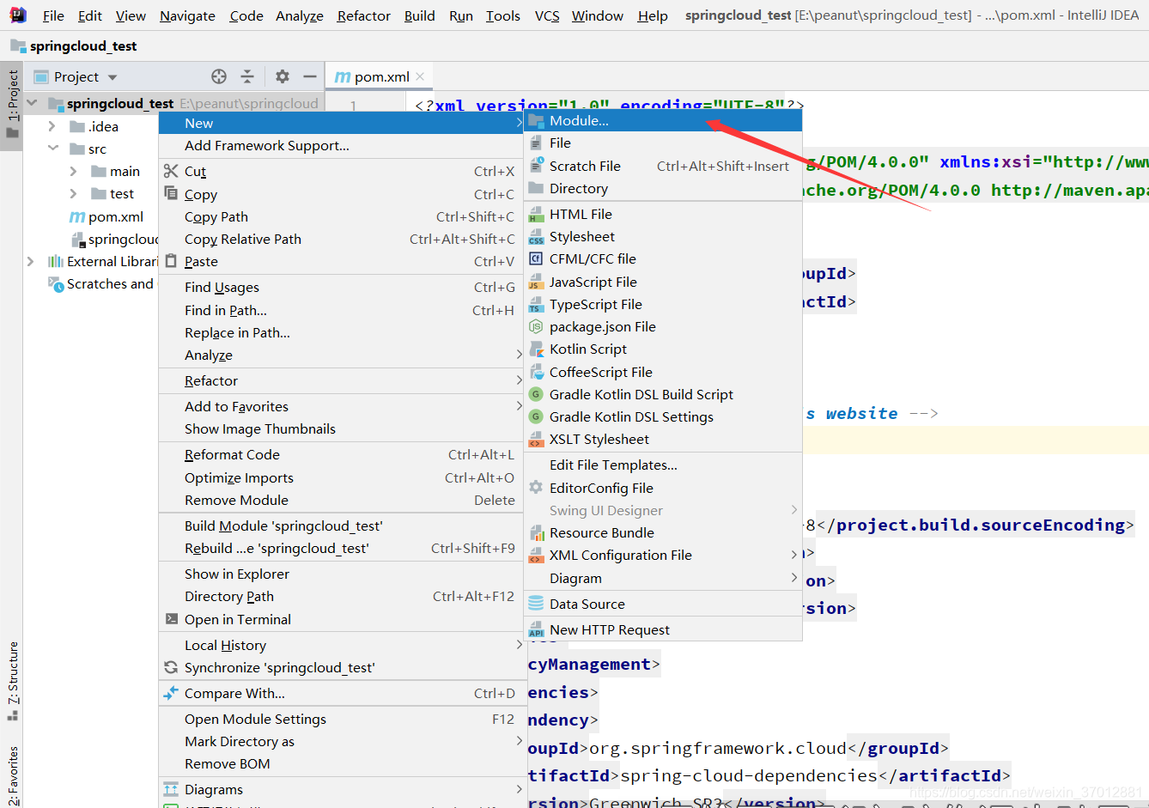Click Add Framework Support...
This screenshot has height=808, width=1149.
[x=341, y=146]
